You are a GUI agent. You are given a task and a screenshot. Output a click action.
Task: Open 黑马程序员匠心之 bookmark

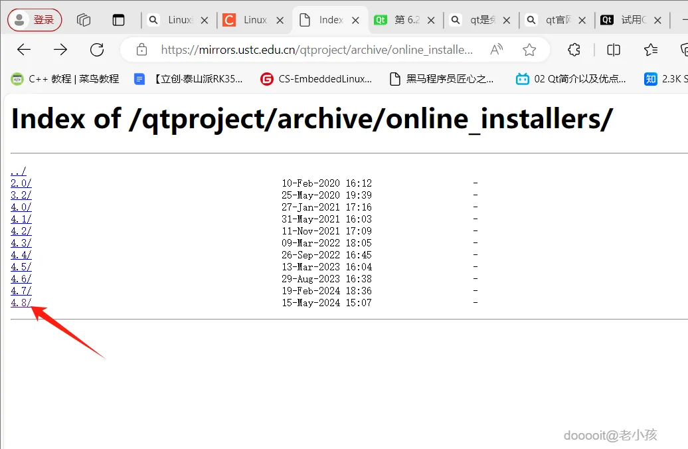pos(442,79)
